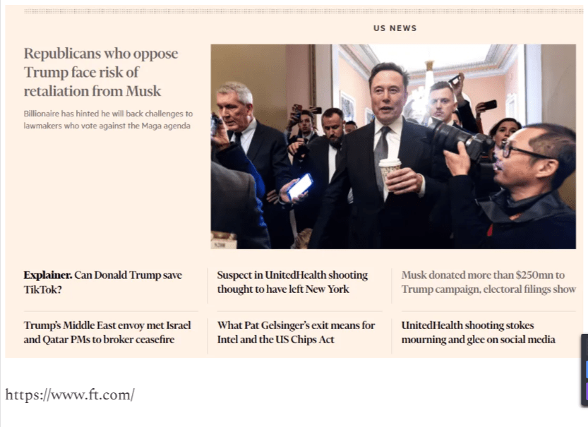Viewport: 588px width, 427px height.
Task: Open the 'Musk donated more than $250mn' story
Action: point(488,282)
